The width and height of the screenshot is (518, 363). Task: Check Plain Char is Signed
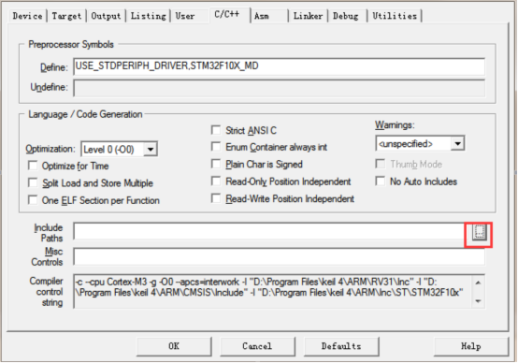click(216, 164)
